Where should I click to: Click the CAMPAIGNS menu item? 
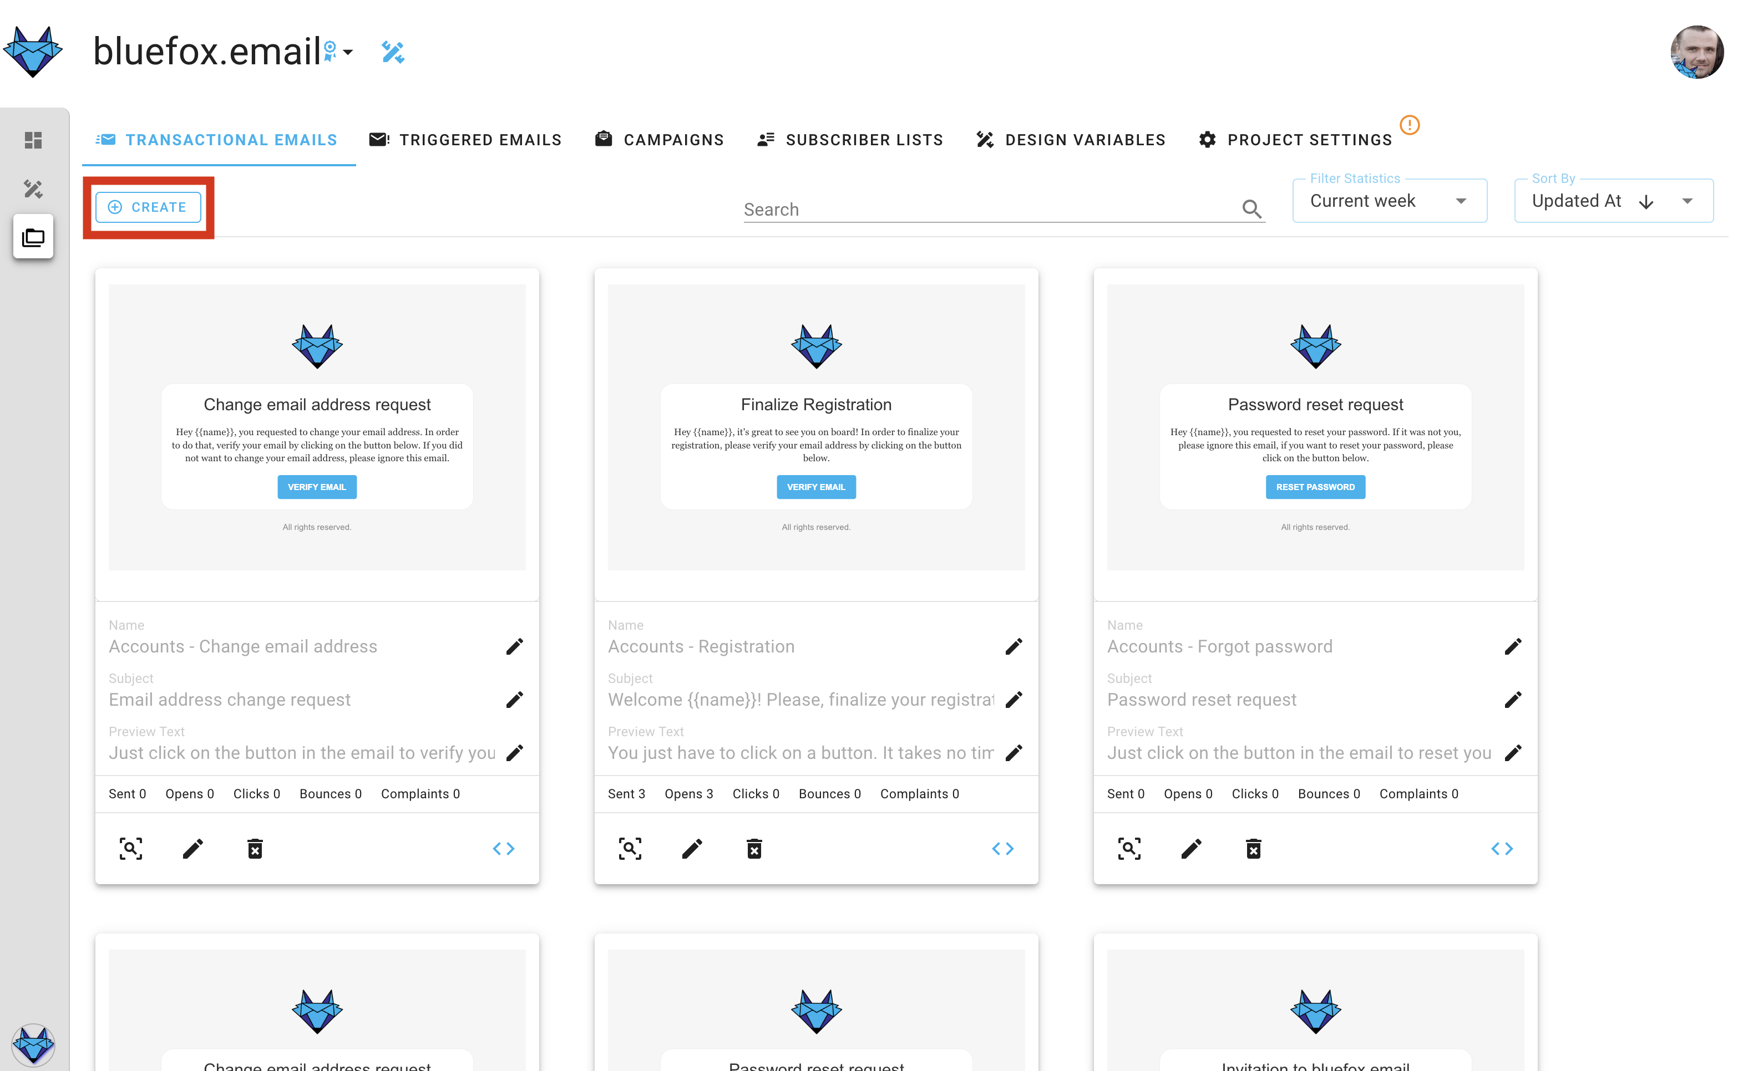[x=673, y=139]
